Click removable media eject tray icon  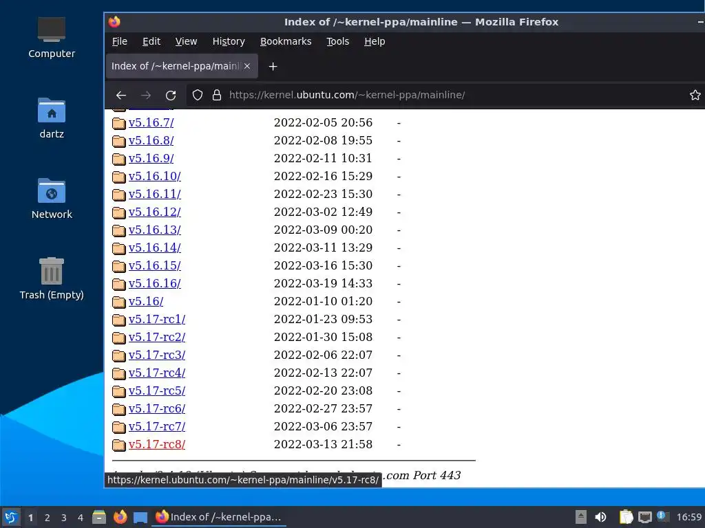(x=581, y=517)
